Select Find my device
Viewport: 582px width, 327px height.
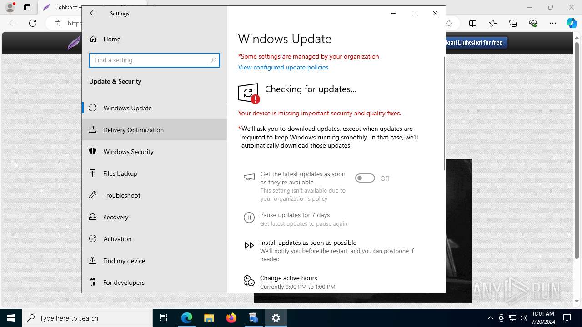(154, 261)
